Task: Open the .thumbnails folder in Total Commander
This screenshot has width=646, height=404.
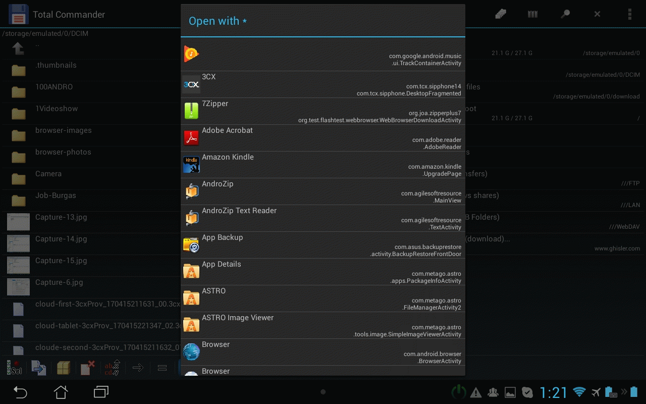Action: click(91, 70)
